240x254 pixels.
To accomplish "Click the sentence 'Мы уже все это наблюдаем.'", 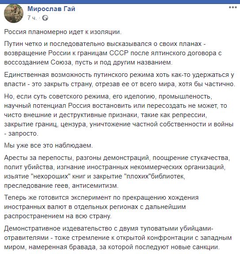I will pos(49,145).
